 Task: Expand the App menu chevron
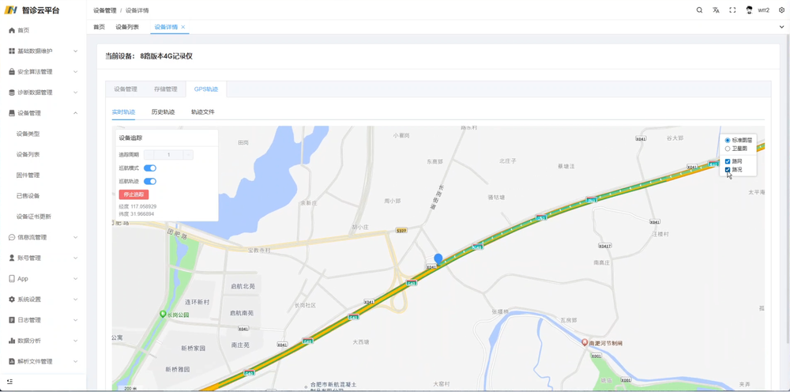pos(76,278)
